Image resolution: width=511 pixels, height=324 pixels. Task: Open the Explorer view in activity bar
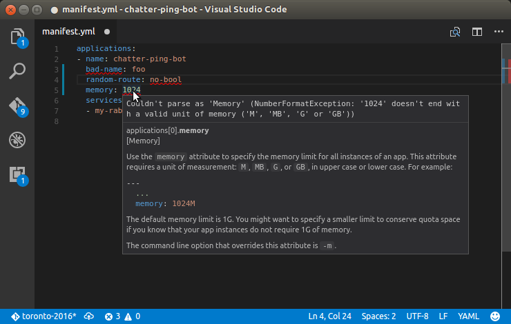[17, 37]
